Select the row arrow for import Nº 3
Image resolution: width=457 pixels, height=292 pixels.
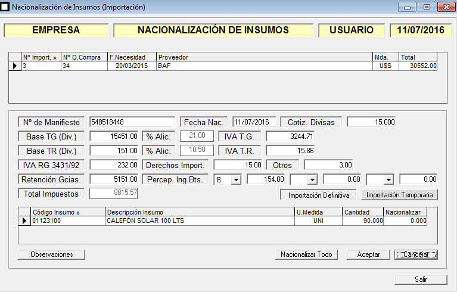[x=15, y=66]
